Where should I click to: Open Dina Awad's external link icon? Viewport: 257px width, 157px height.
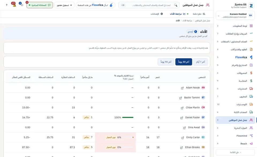(x=184, y=128)
